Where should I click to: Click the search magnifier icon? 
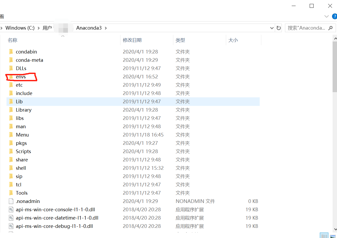click(x=330, y=28)
